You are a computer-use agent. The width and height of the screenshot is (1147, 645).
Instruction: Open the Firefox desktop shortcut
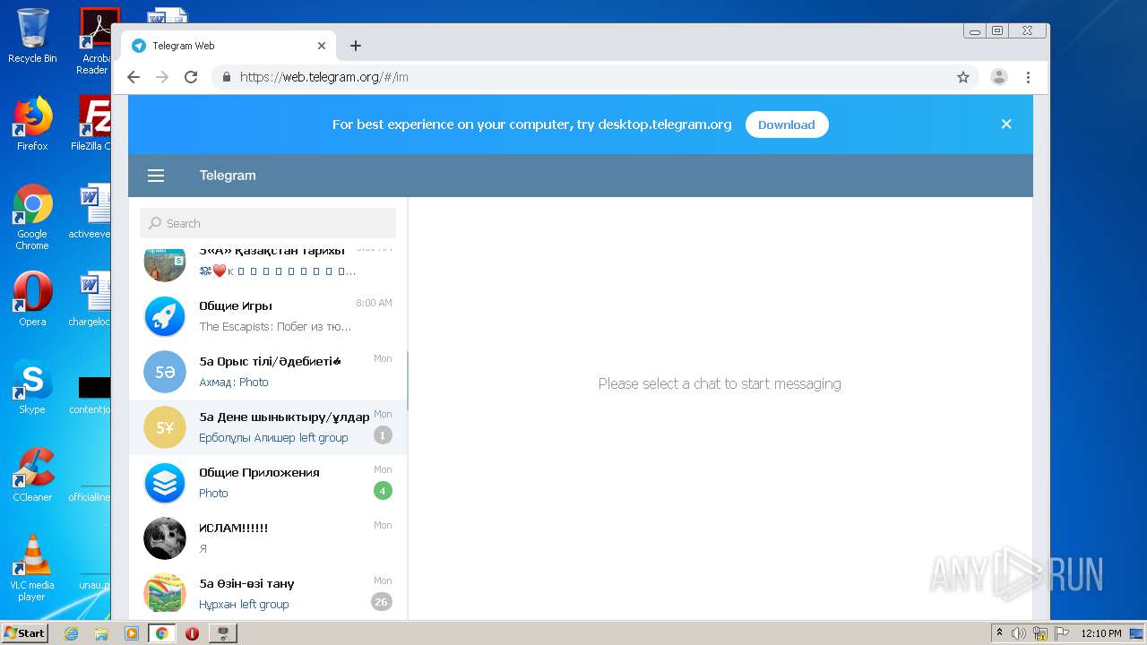click(x=32, y=124)
